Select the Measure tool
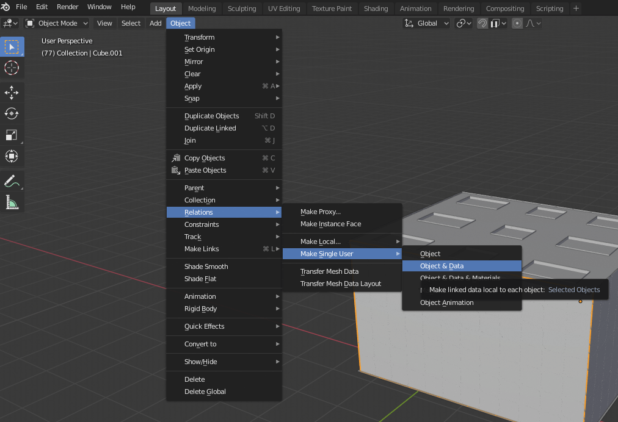The height and width of the screenshot is (422, 618). pos(12,201)
